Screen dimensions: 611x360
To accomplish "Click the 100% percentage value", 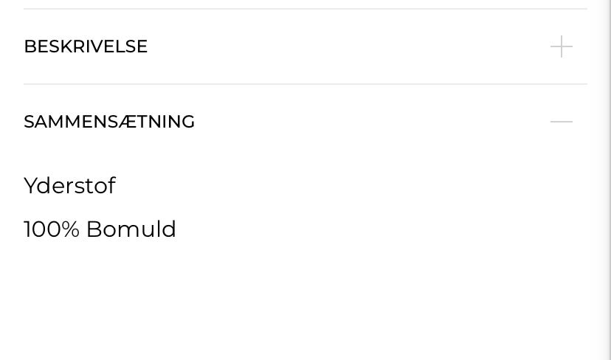I will (x=51, y=229).
